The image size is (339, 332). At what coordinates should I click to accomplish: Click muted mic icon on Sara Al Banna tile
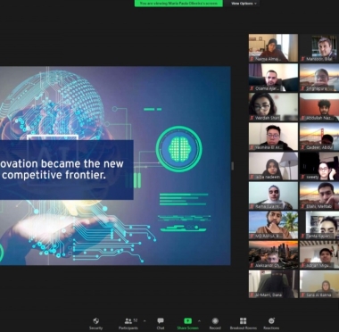(x=302, y=295)
